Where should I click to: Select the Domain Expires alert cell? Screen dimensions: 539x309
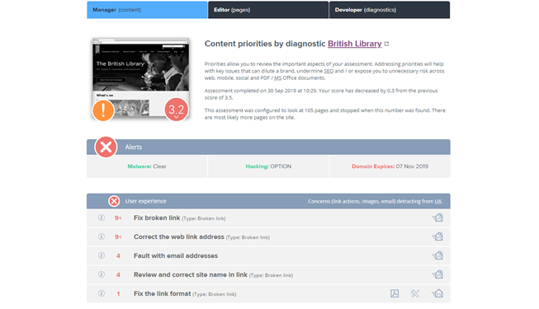[390, 166]
